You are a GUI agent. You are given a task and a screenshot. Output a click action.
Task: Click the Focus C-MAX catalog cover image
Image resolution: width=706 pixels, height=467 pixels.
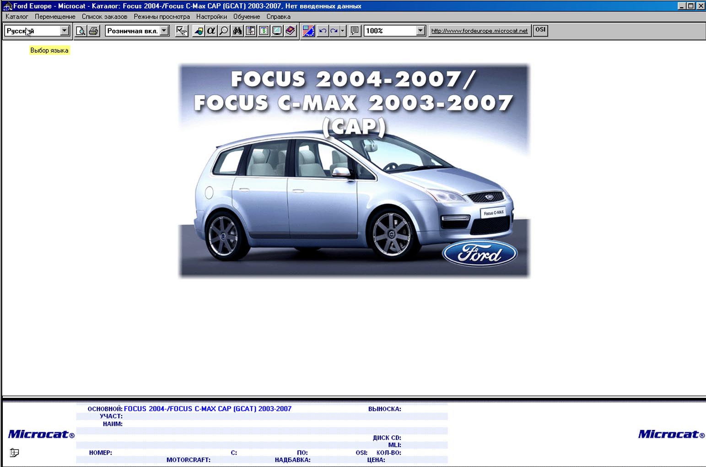(x=354, y=171)
